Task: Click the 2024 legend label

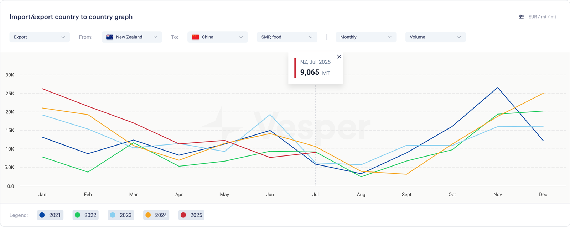Action: 161,215
